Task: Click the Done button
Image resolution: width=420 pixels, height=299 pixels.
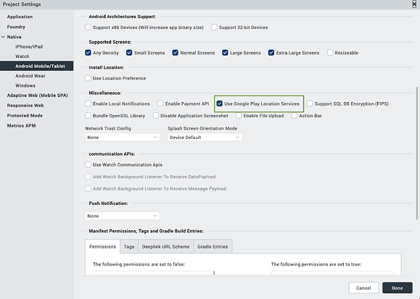Action: (x=398, y=287)
